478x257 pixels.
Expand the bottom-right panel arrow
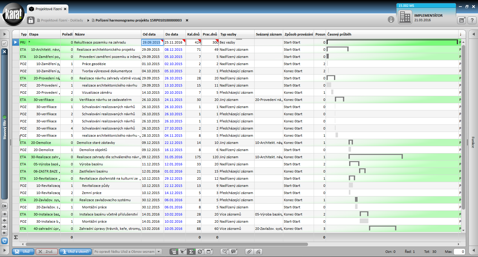pyautogui.click(x=473, y=250)
